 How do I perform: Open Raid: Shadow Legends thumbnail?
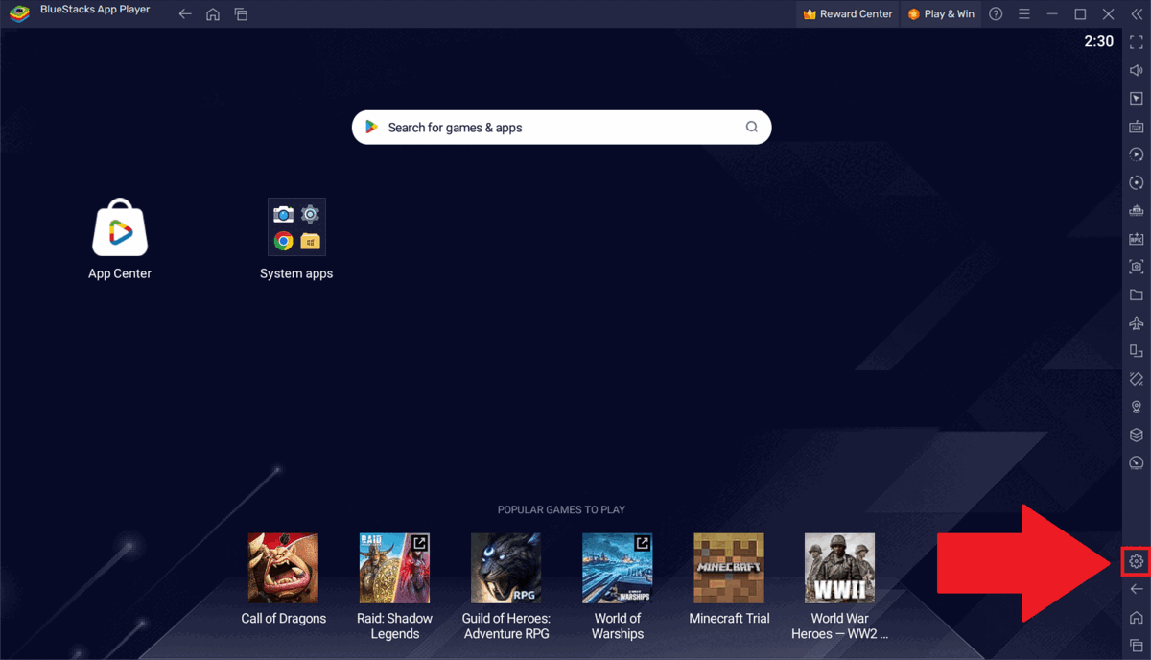(394, 568)
